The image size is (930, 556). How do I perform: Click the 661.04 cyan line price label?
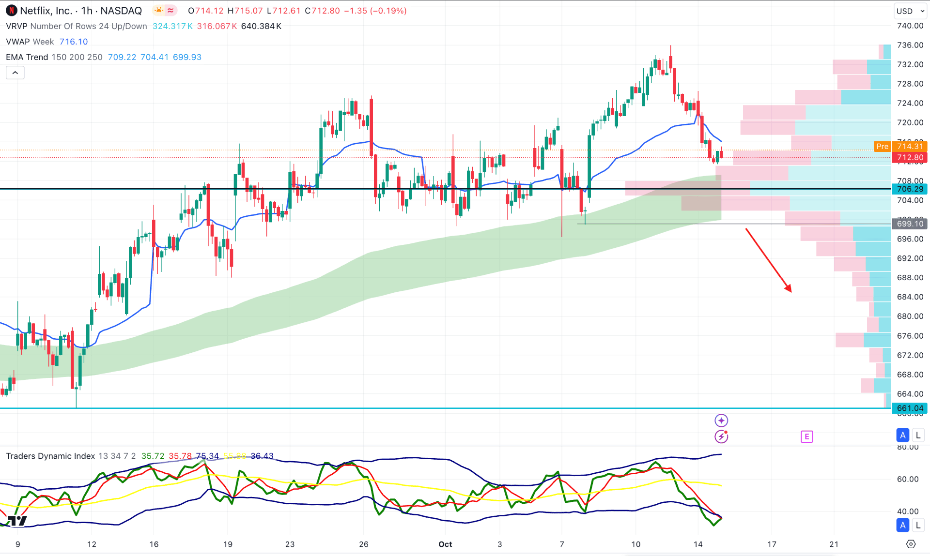click(909, 408)
